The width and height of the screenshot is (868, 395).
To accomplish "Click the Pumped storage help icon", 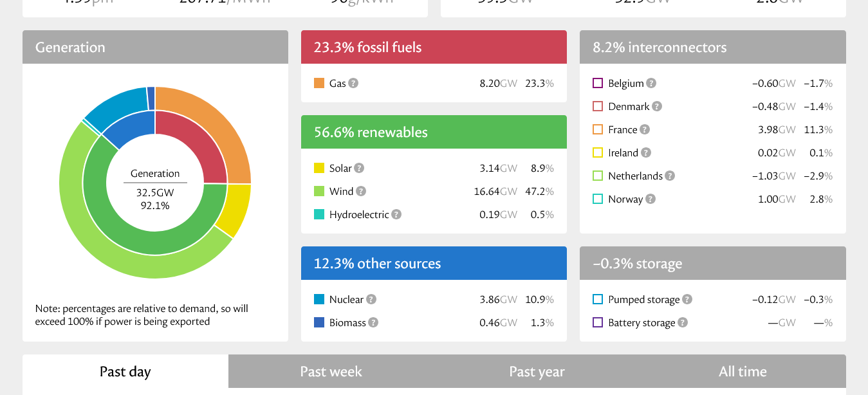I will [688, 299].
